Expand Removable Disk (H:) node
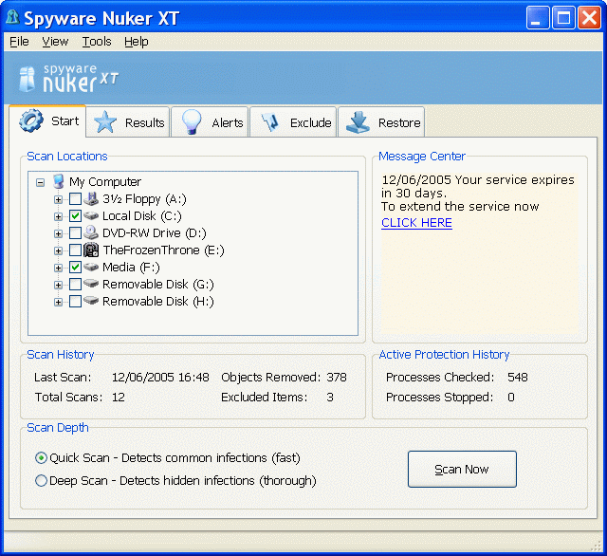Image resolution: width=607 pixels, height=556 pixels. point(58,302)
